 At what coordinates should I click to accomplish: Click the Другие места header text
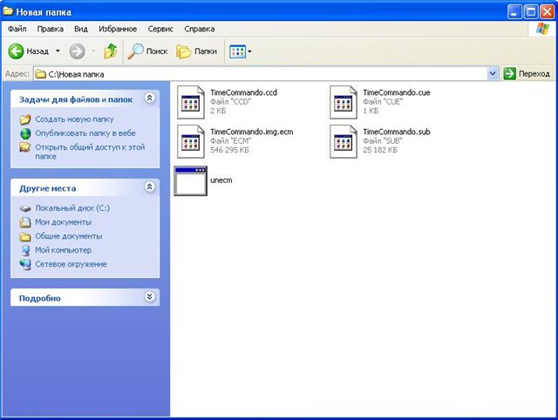point(48,188)
